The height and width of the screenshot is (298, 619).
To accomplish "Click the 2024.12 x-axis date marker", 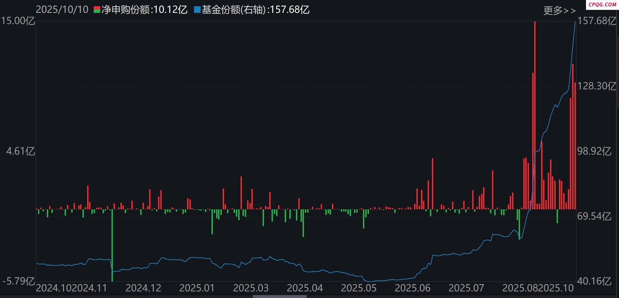I will pos(143,288).
